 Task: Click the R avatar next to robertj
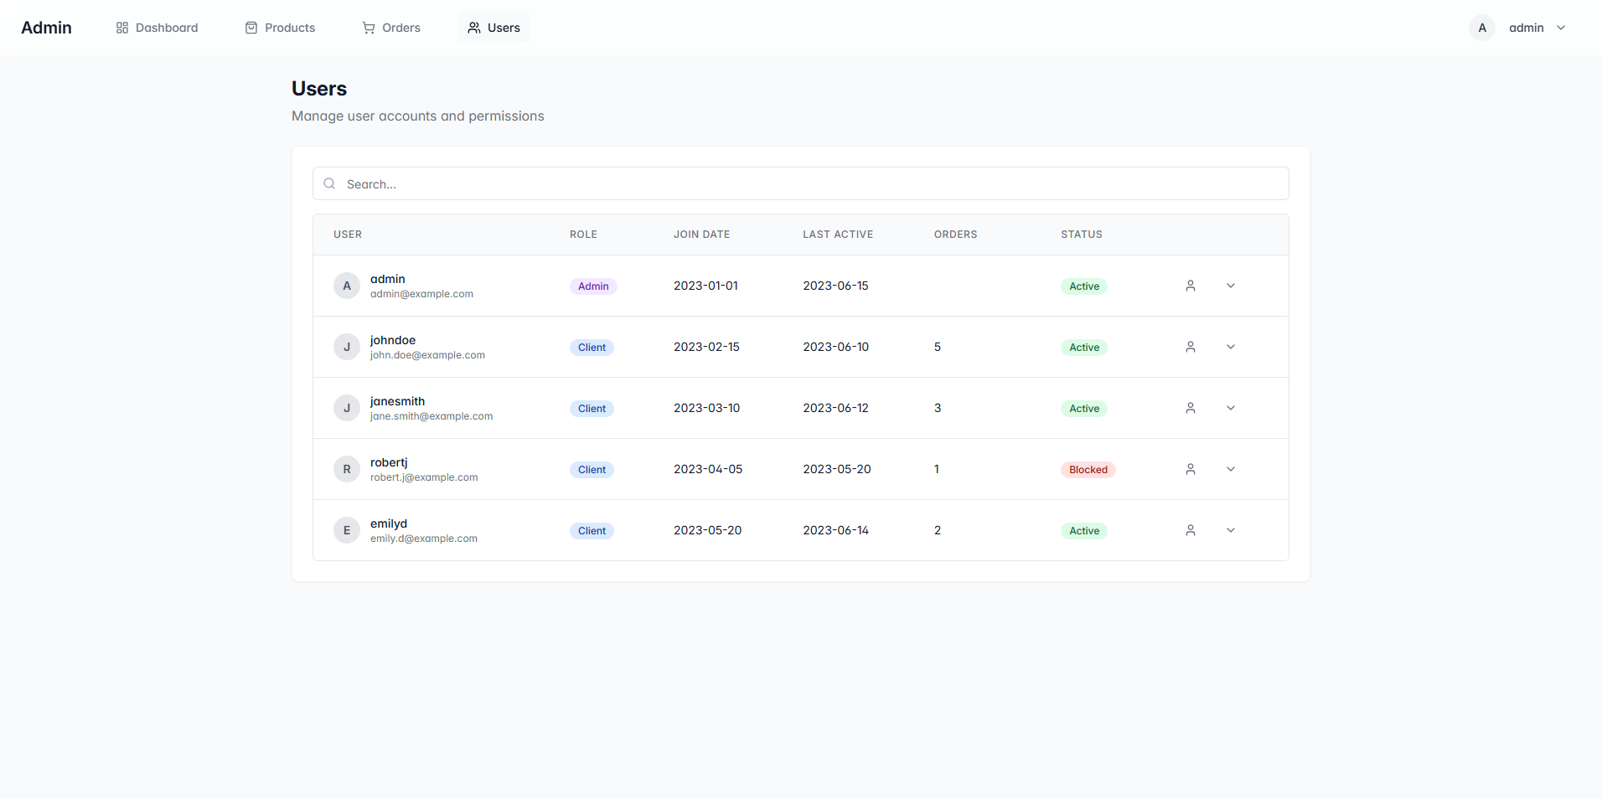(x=347, y=469)
